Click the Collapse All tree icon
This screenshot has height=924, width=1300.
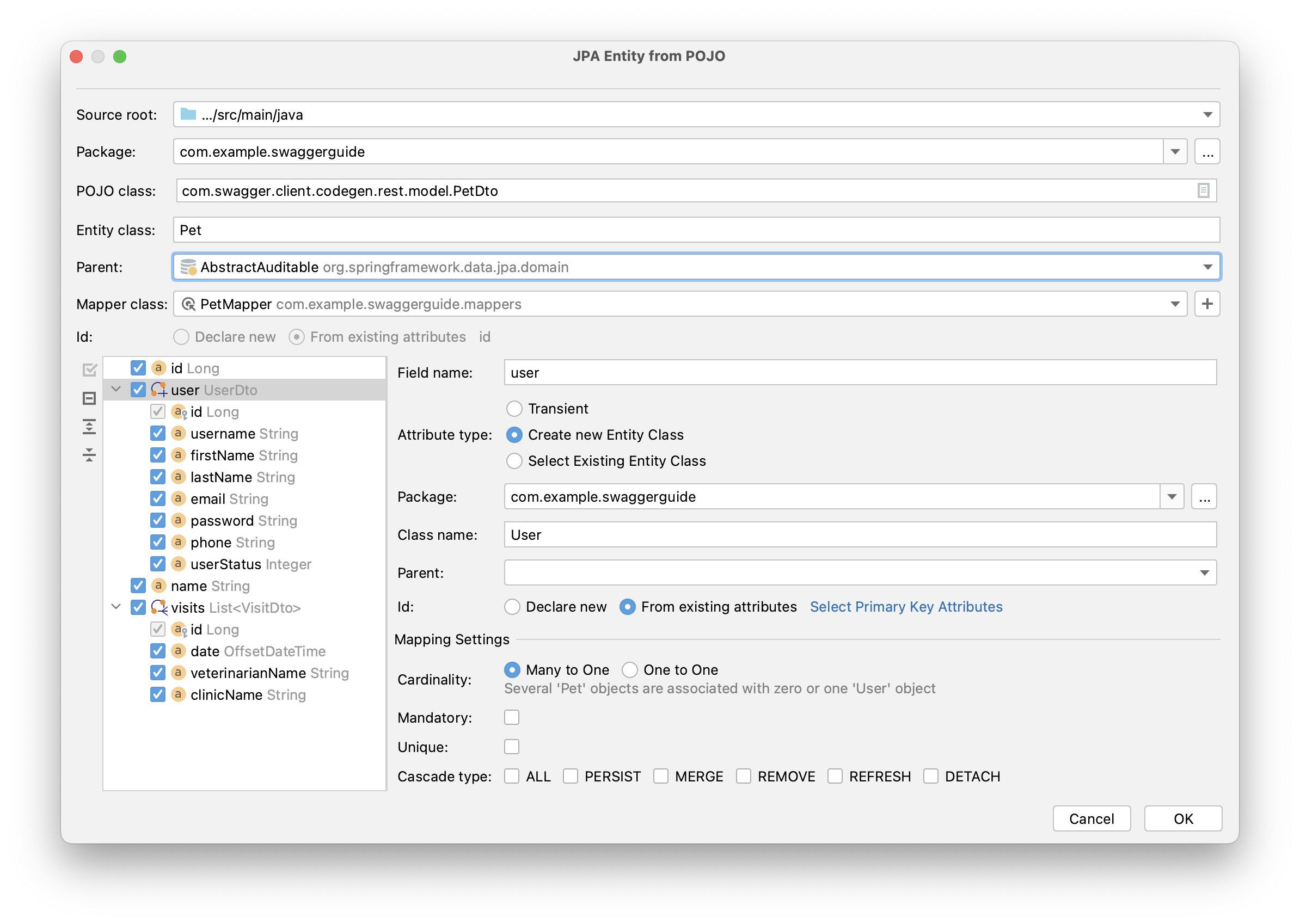click(89, 454)
